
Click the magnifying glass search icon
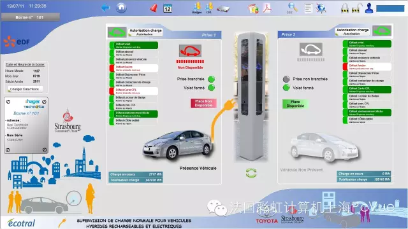(x=292, y=8)
